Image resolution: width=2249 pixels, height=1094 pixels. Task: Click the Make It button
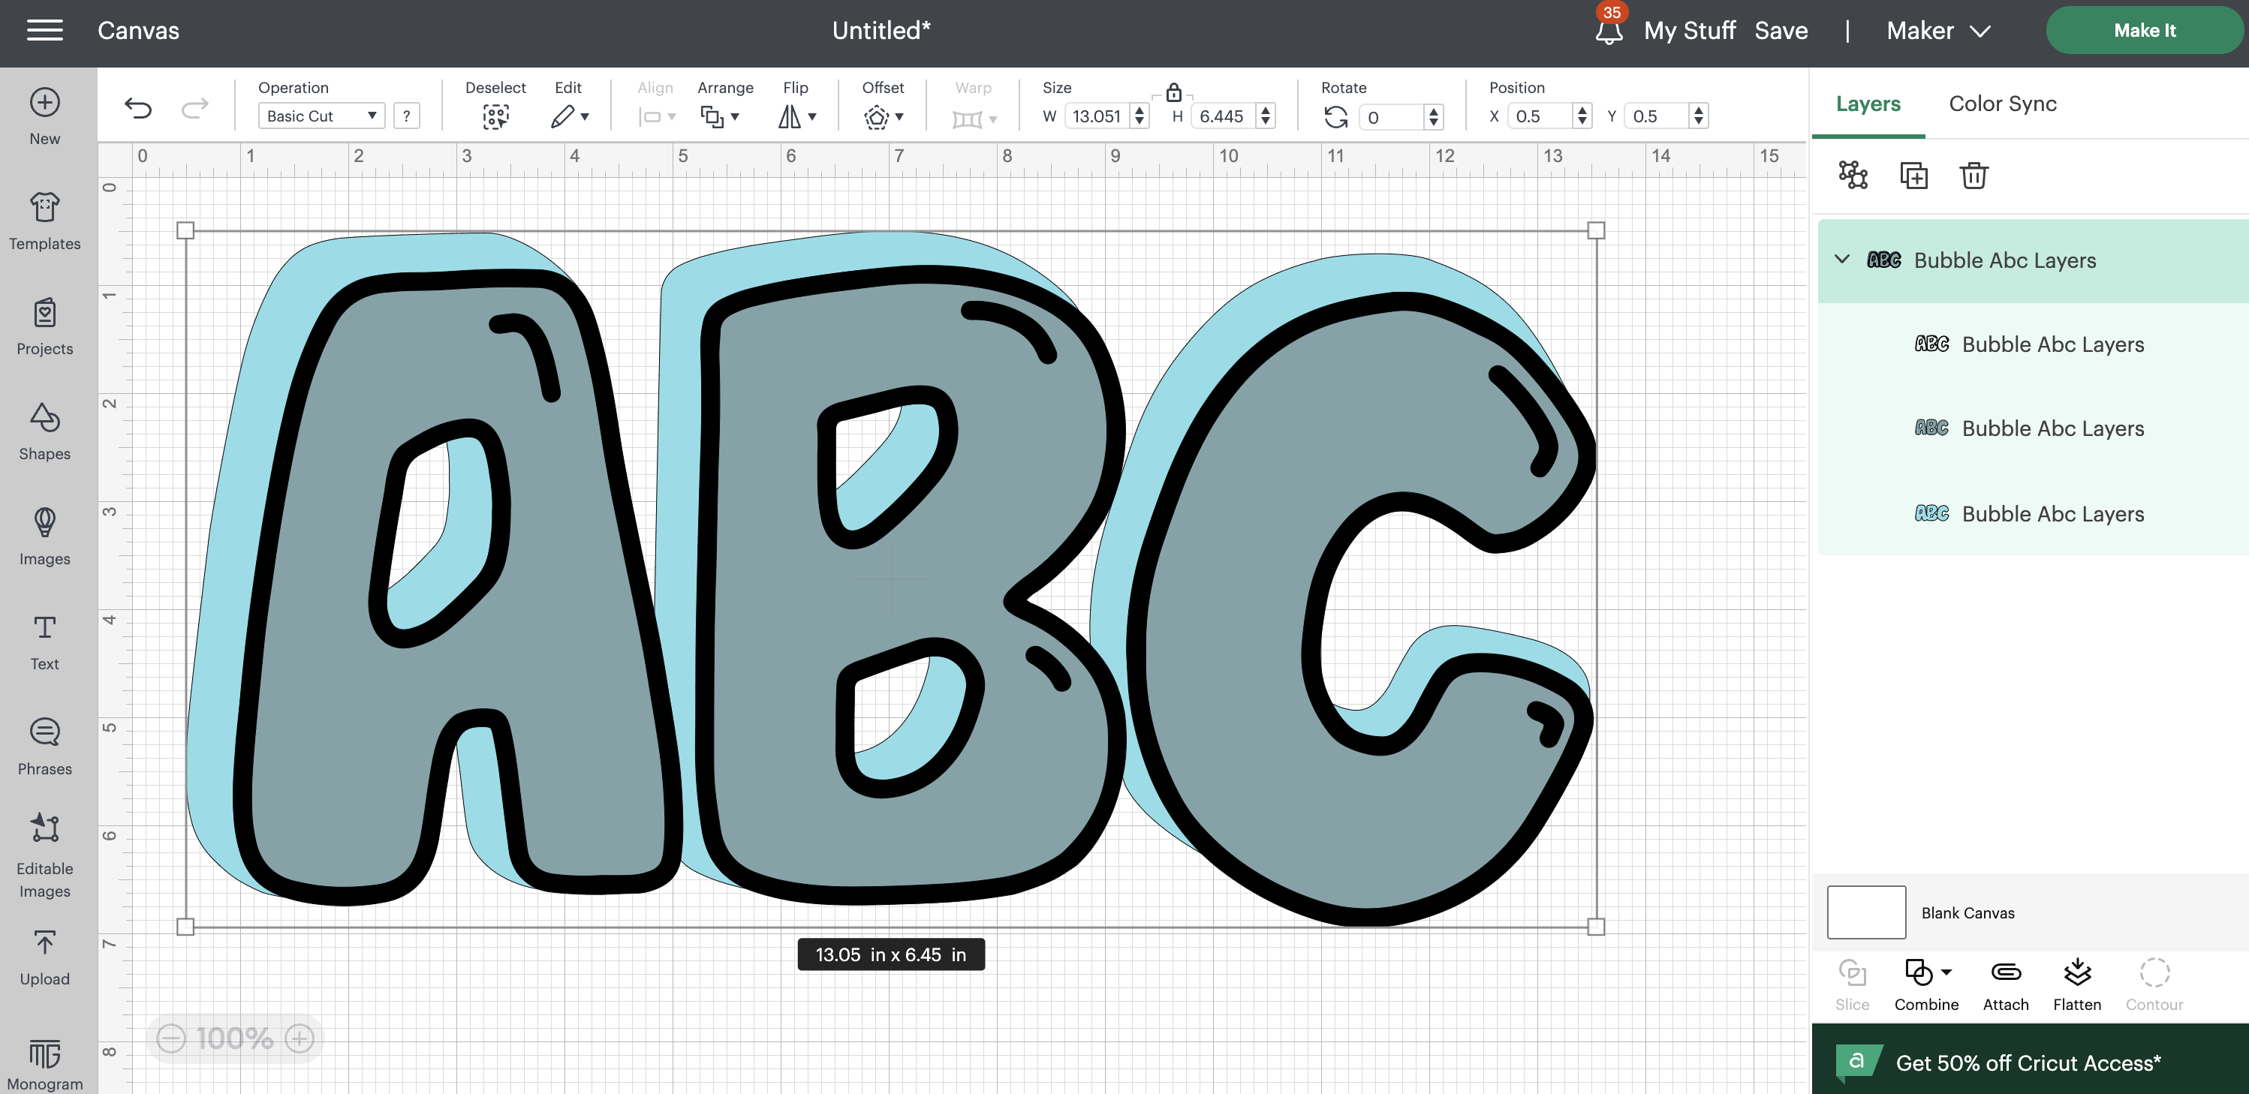(2144, 31)
